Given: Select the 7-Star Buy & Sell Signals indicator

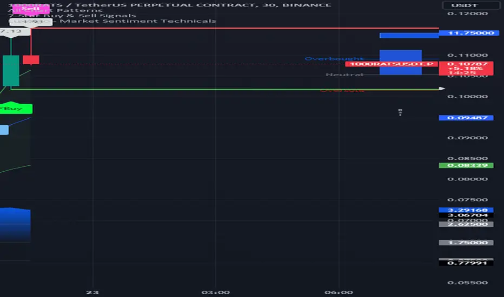Looking at the screenshot, I should 72,16.
